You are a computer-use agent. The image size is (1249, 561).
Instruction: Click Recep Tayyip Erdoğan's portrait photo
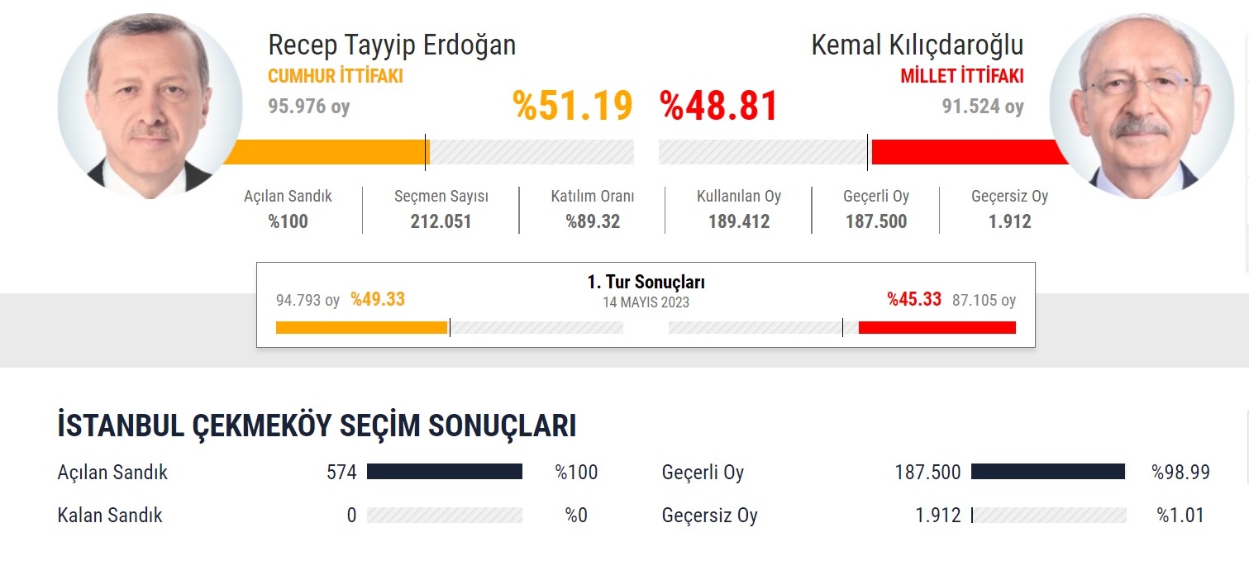point(150,106)
